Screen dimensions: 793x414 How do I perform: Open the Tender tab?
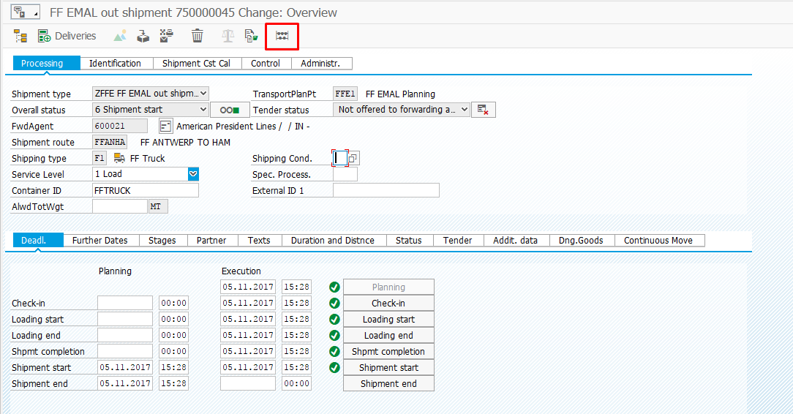pyautogui.click(x=458, y=240)
